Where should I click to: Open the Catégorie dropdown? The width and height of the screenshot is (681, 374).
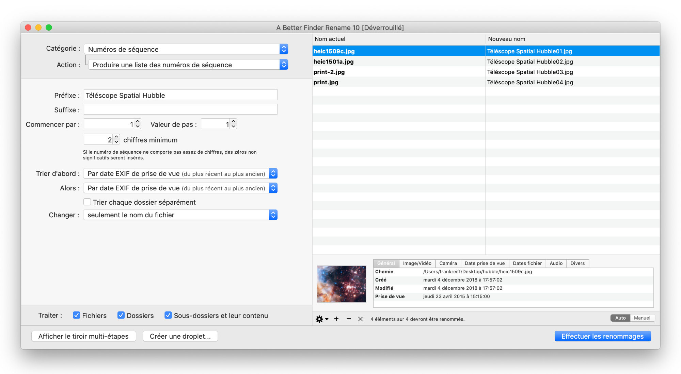[186, 49]
